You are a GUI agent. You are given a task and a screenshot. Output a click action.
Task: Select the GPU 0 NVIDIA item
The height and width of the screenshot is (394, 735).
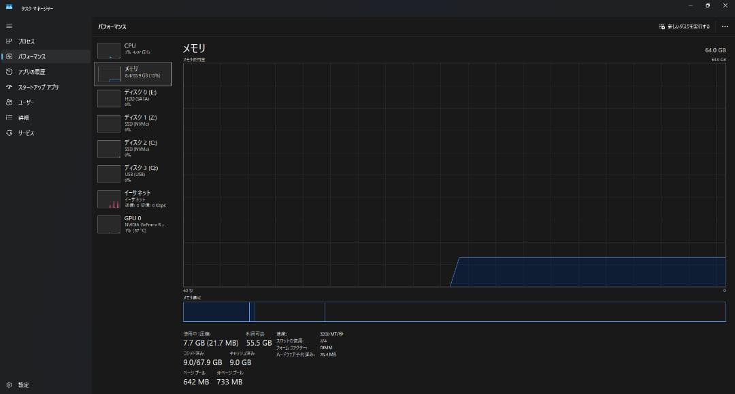point(133,224)
